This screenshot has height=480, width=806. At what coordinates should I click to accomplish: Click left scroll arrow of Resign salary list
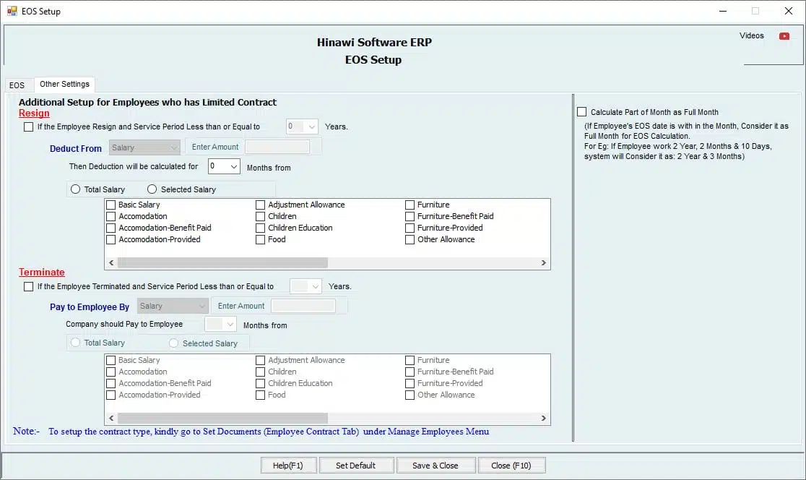point(111,263)
